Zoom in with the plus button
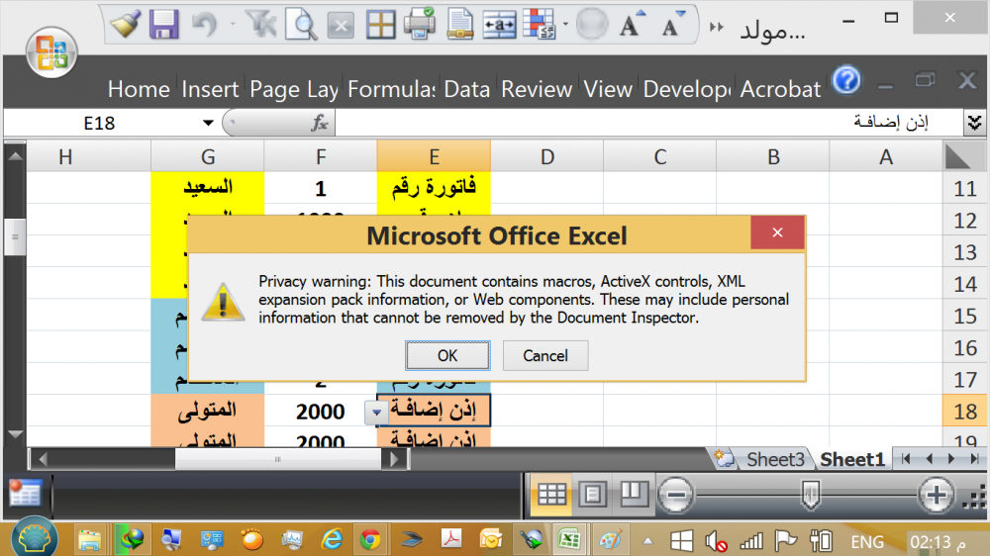 (936, 494)
